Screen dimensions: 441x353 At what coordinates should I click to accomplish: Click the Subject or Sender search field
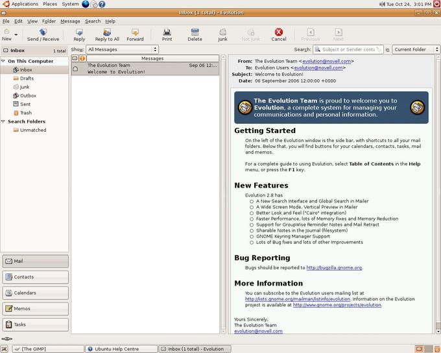[x=348, y=49]
